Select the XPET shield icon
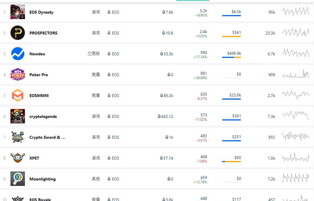 pos(18,158)
